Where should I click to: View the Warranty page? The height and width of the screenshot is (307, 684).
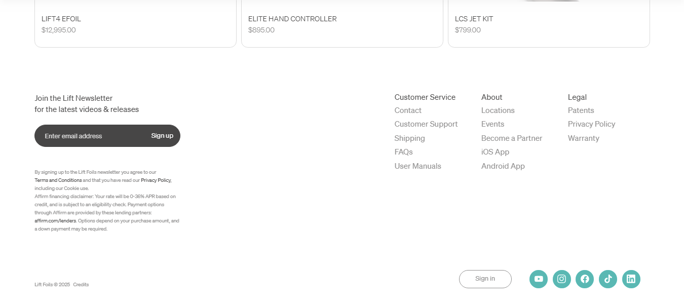pos(584,138)
